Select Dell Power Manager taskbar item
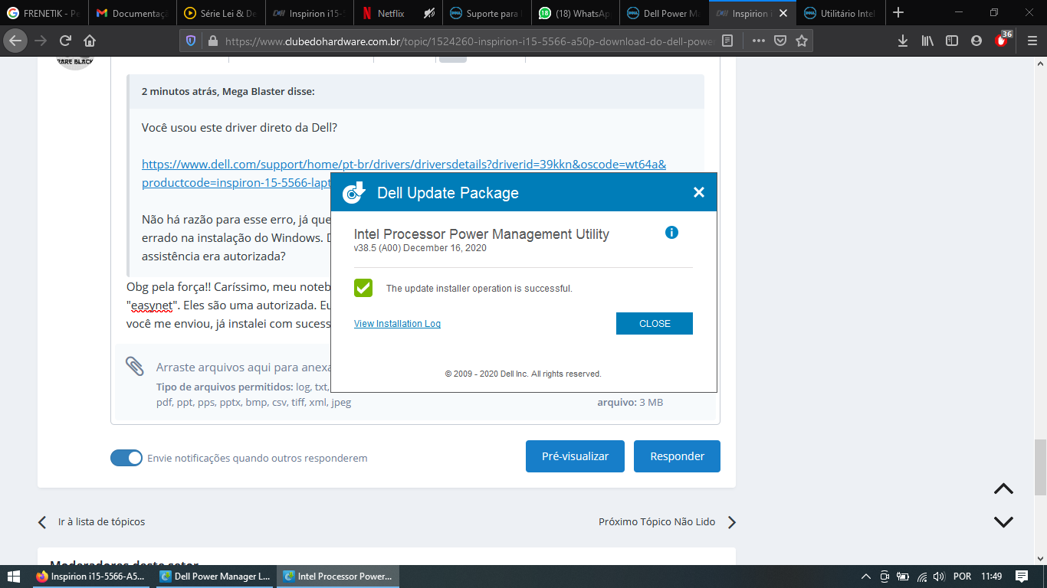Viewport: 1047px width, 588px height. (x=215, y=577)
